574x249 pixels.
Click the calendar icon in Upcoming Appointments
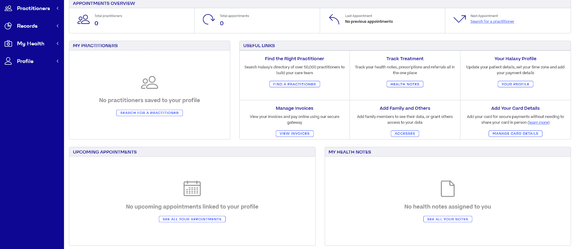192,188
